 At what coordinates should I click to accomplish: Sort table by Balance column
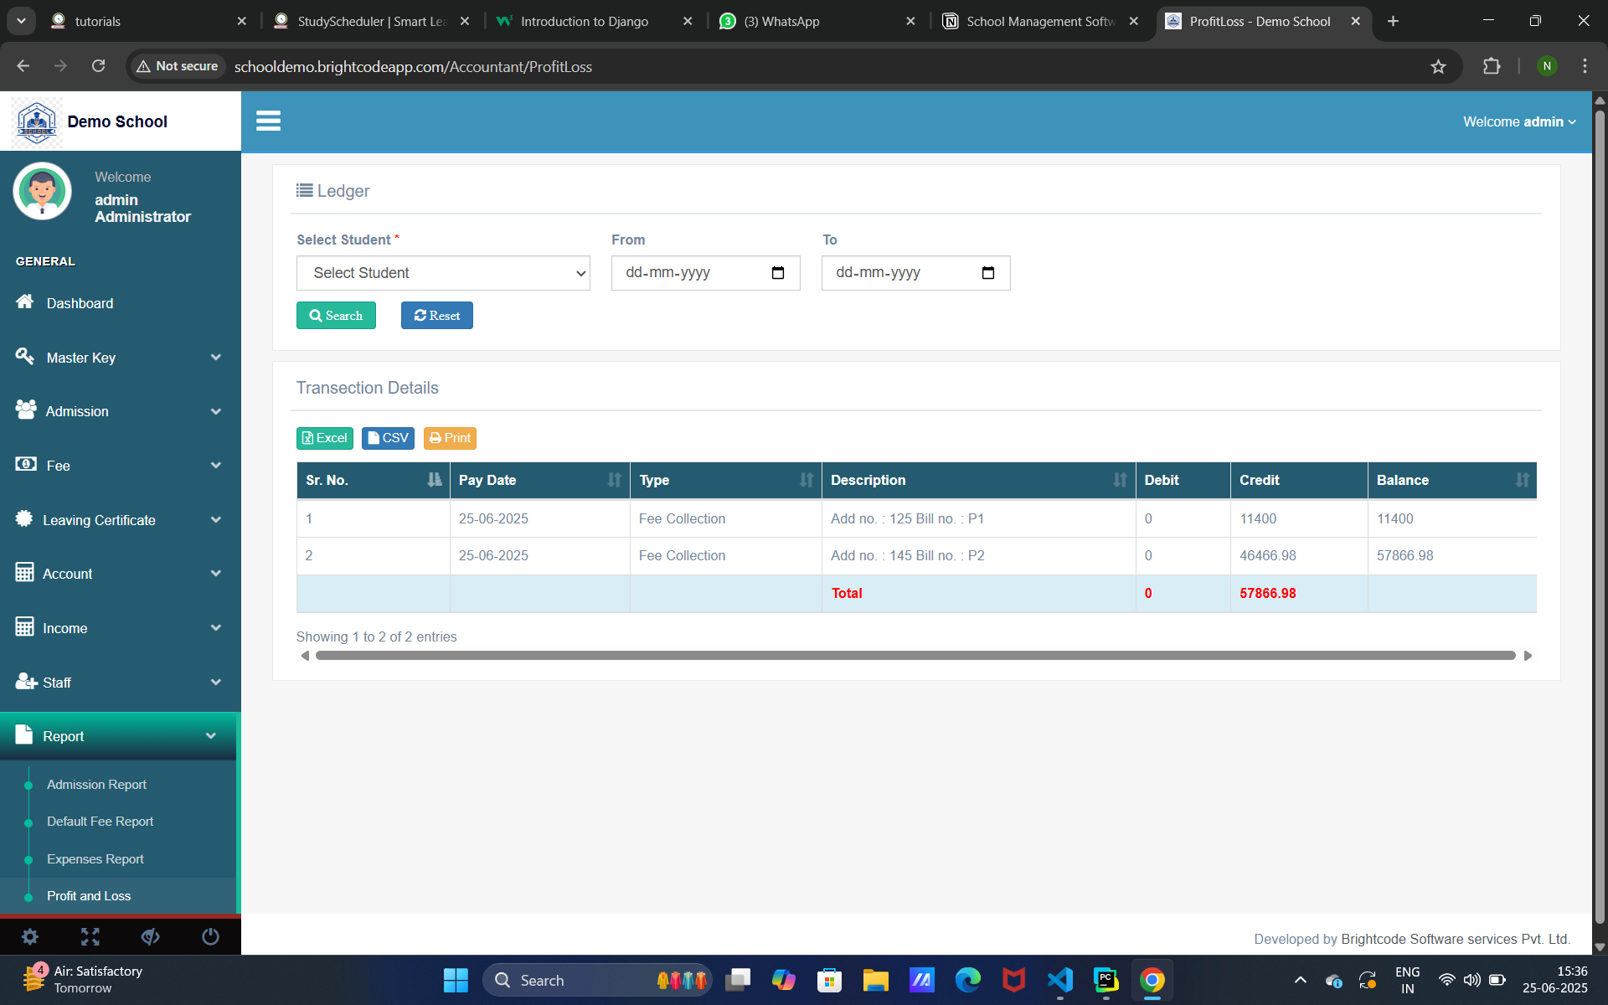tap(1452, 480)
